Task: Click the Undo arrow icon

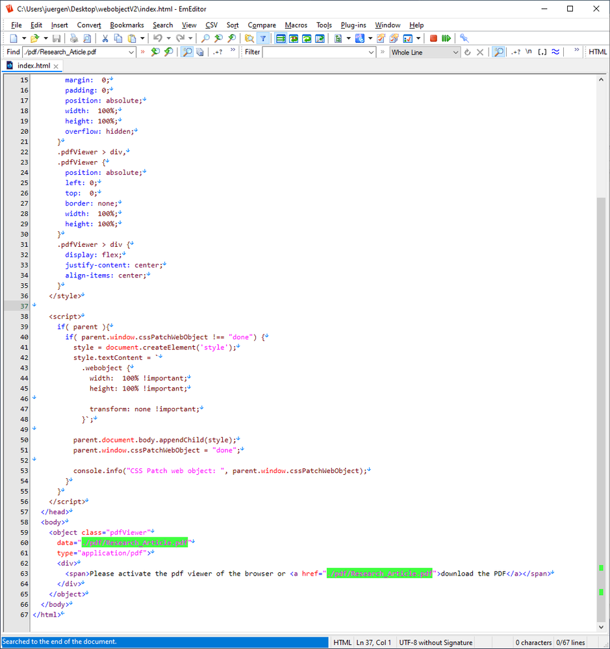Action: [157, 38]
